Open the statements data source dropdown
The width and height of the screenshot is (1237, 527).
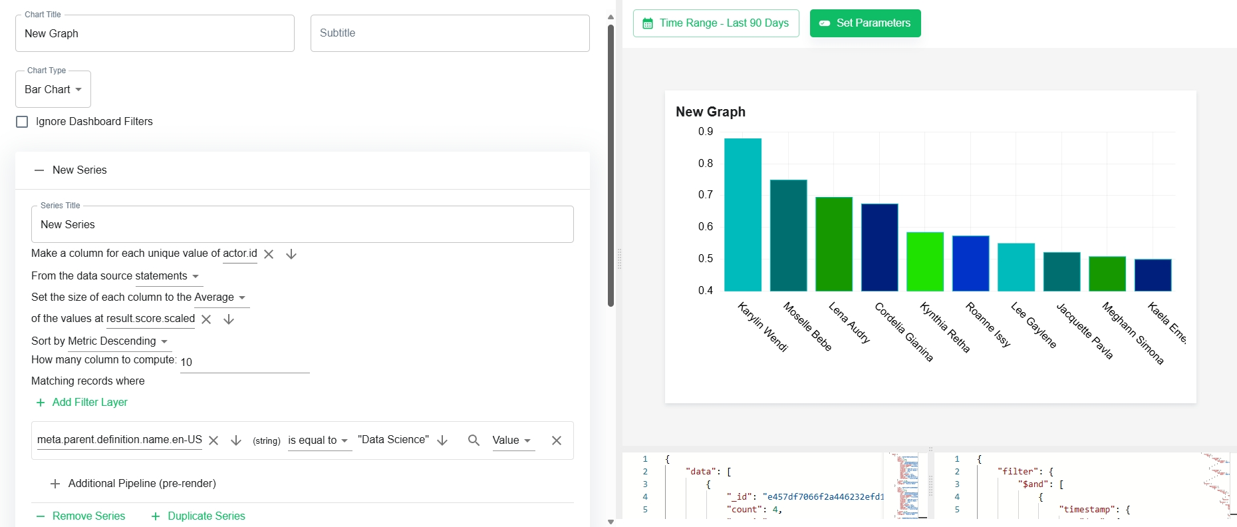coord(169,276)
